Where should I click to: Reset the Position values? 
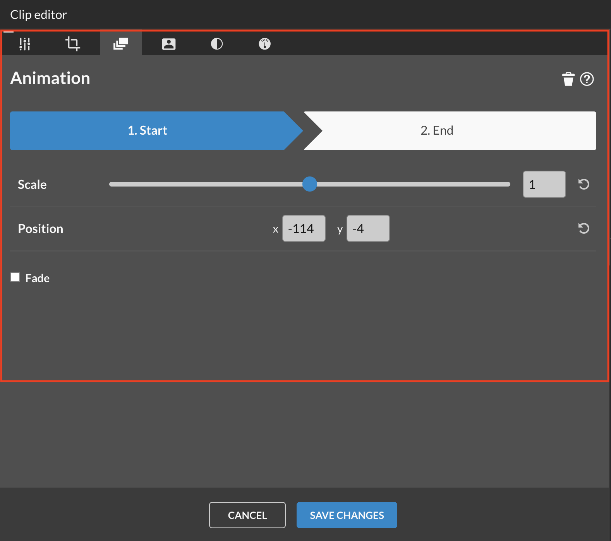584,228
